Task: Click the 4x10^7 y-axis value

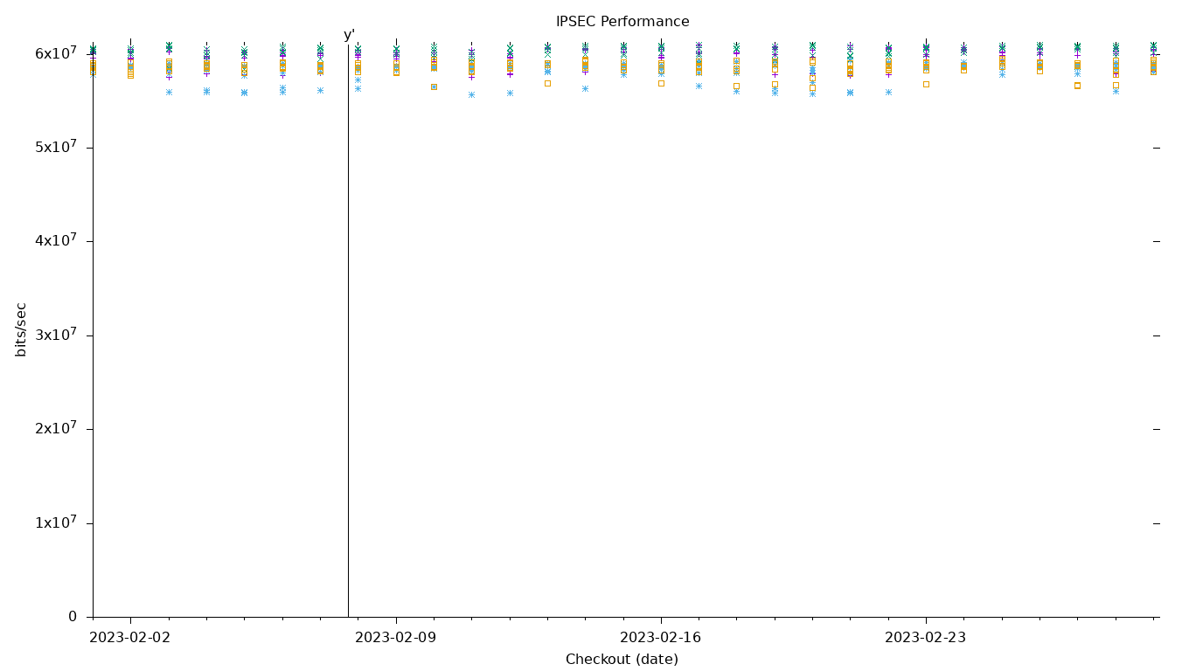Action: click(x=56, y=240)
